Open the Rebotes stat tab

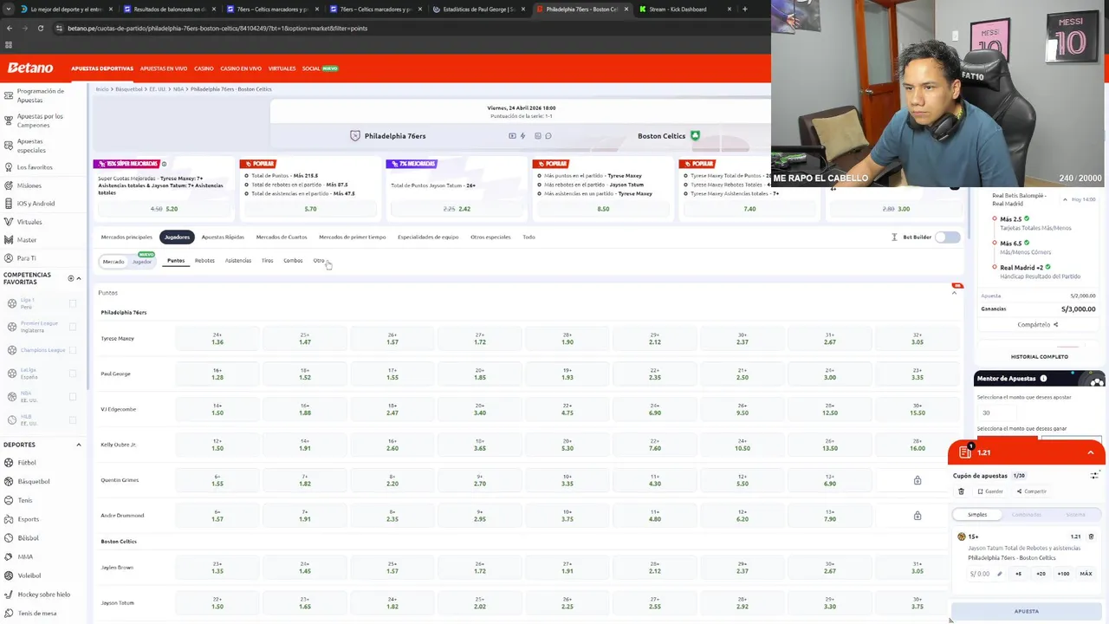click(x=204, y=261)
